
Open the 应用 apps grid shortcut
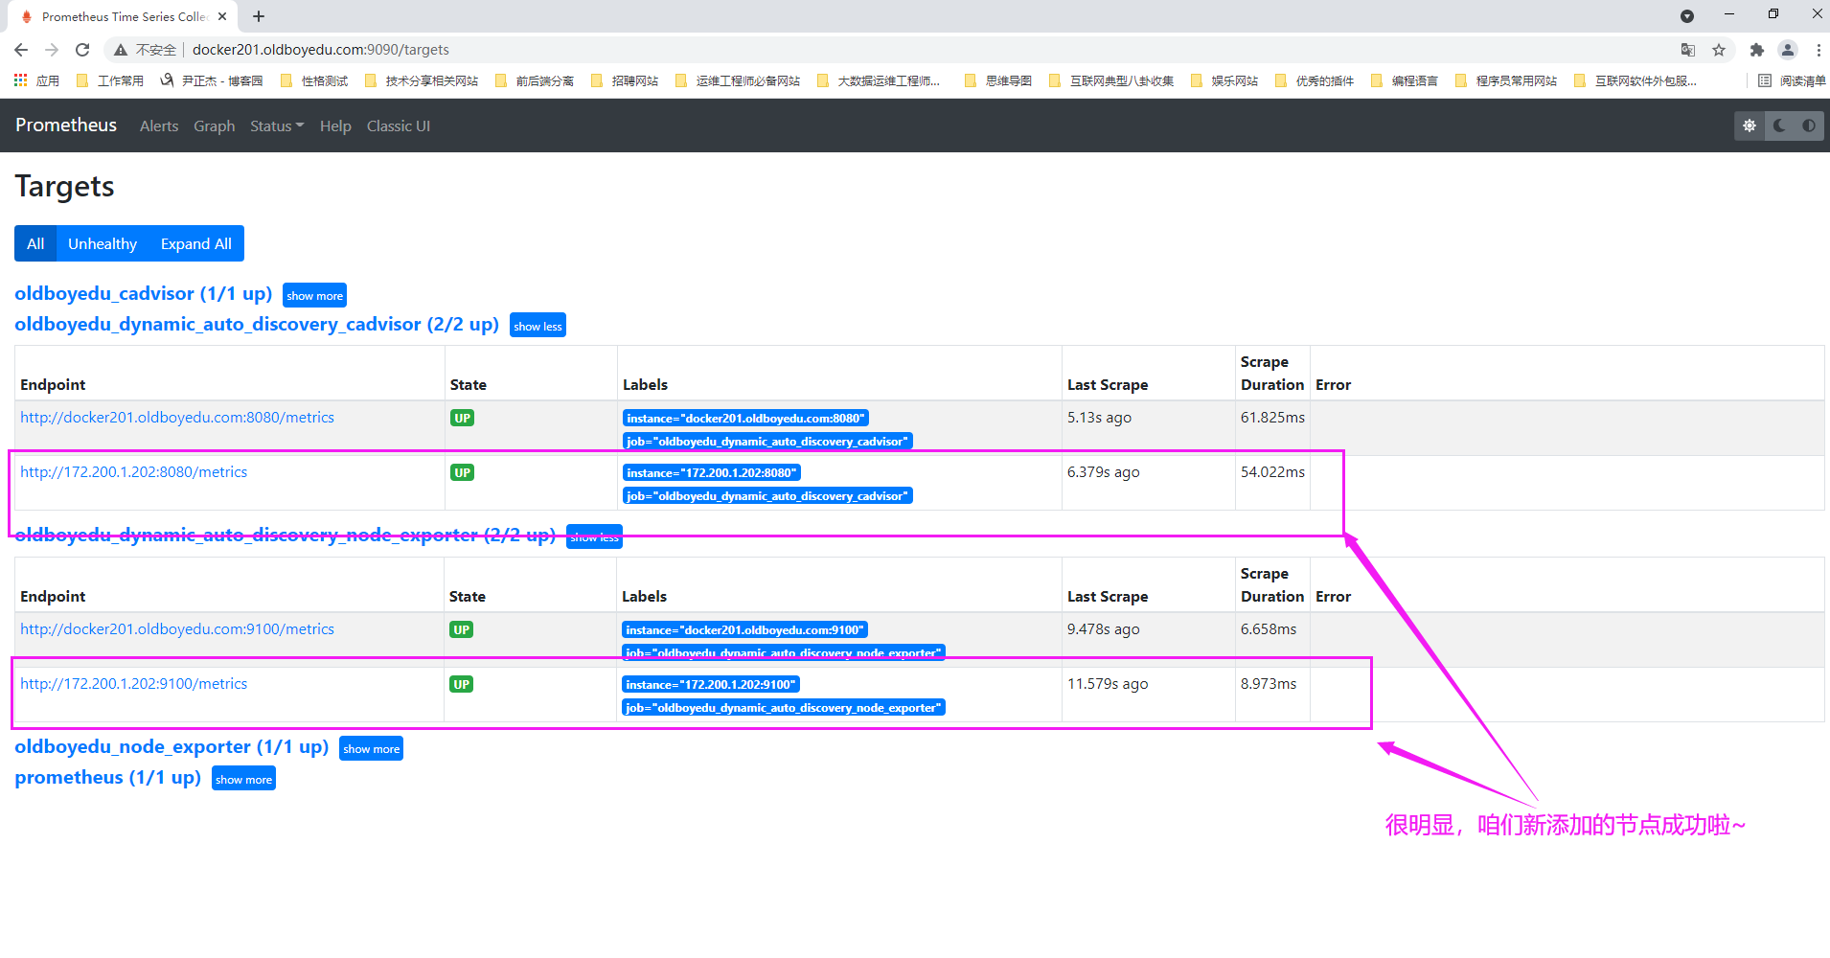[36, 80]
